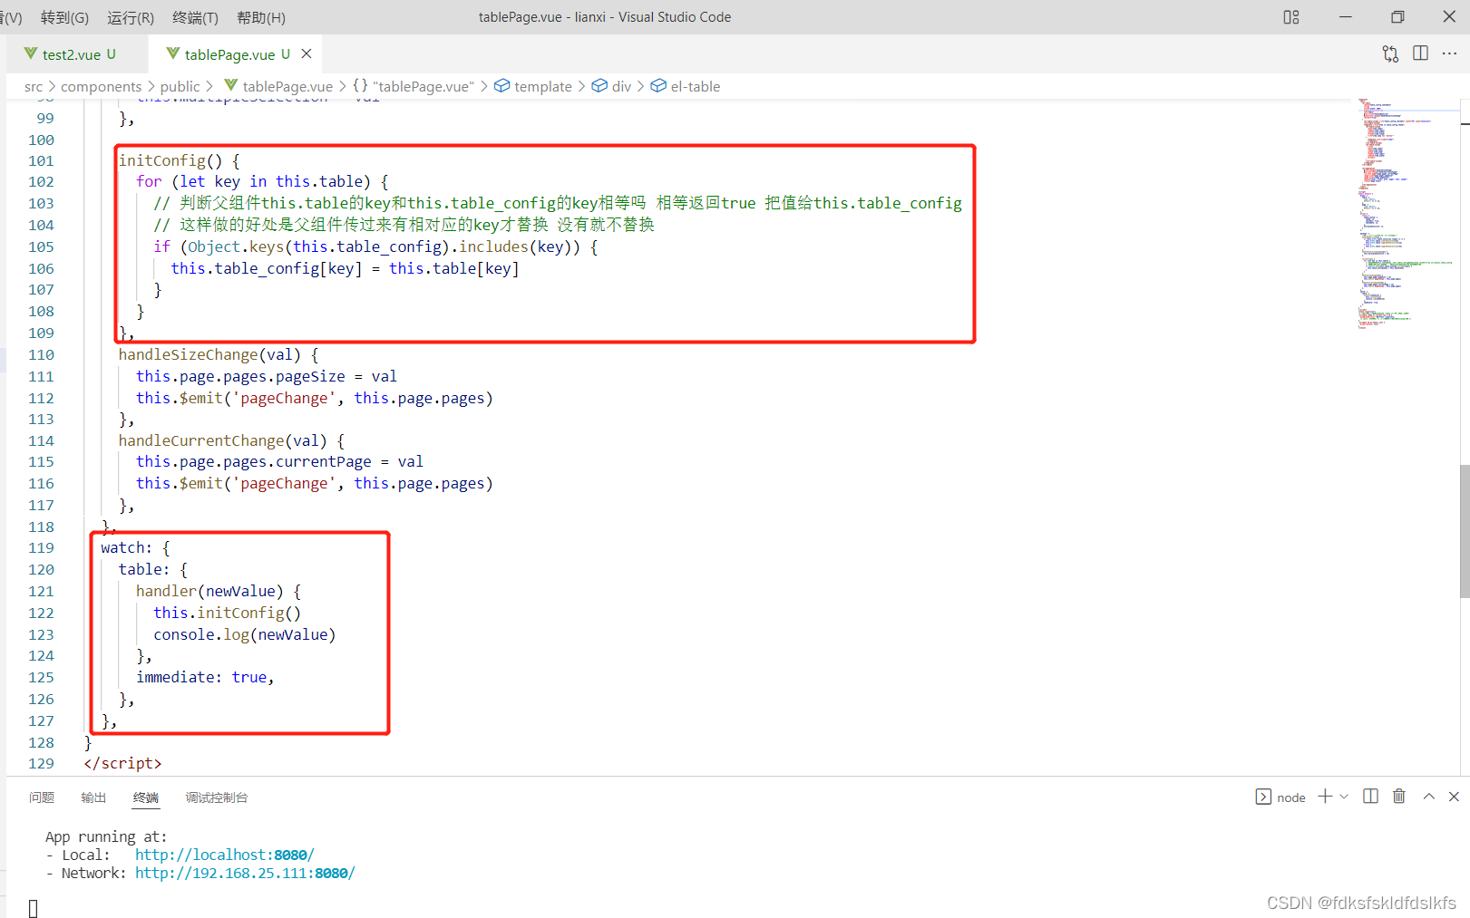Switch to the 输出 panel tab
The height and width of the screenshot is (918, 1470).
pos(93,797)
